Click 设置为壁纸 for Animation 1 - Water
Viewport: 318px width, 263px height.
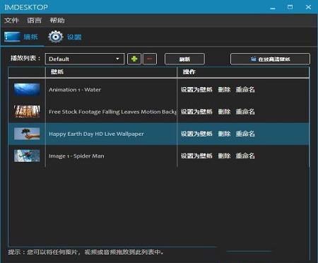pos(196,90)
